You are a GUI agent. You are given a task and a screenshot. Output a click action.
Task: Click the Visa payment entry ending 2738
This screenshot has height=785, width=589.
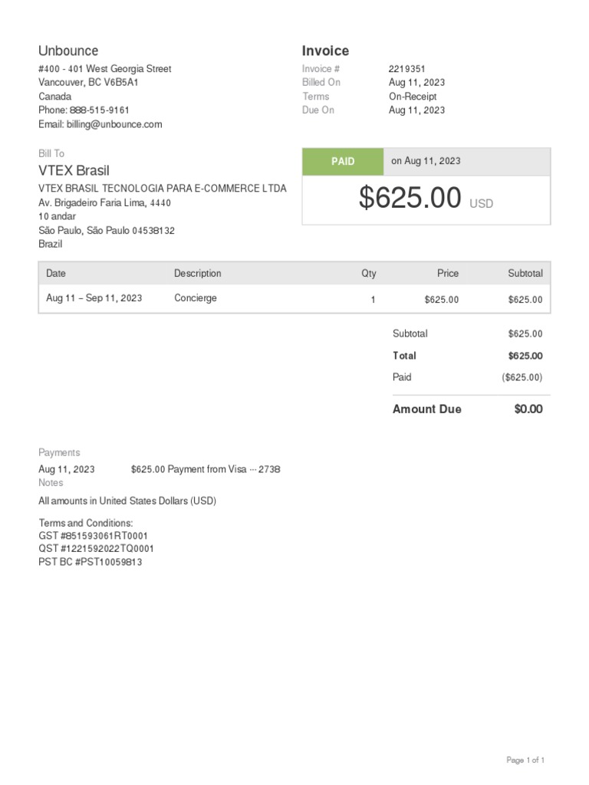pos(206,469)
